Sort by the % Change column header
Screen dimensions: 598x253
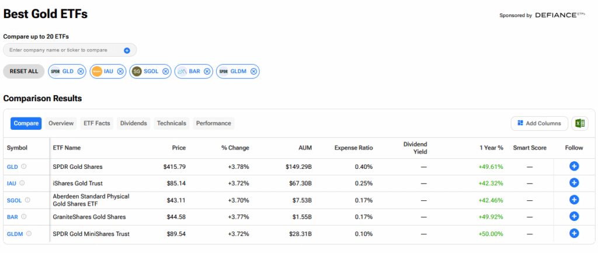tap(235, 148)
